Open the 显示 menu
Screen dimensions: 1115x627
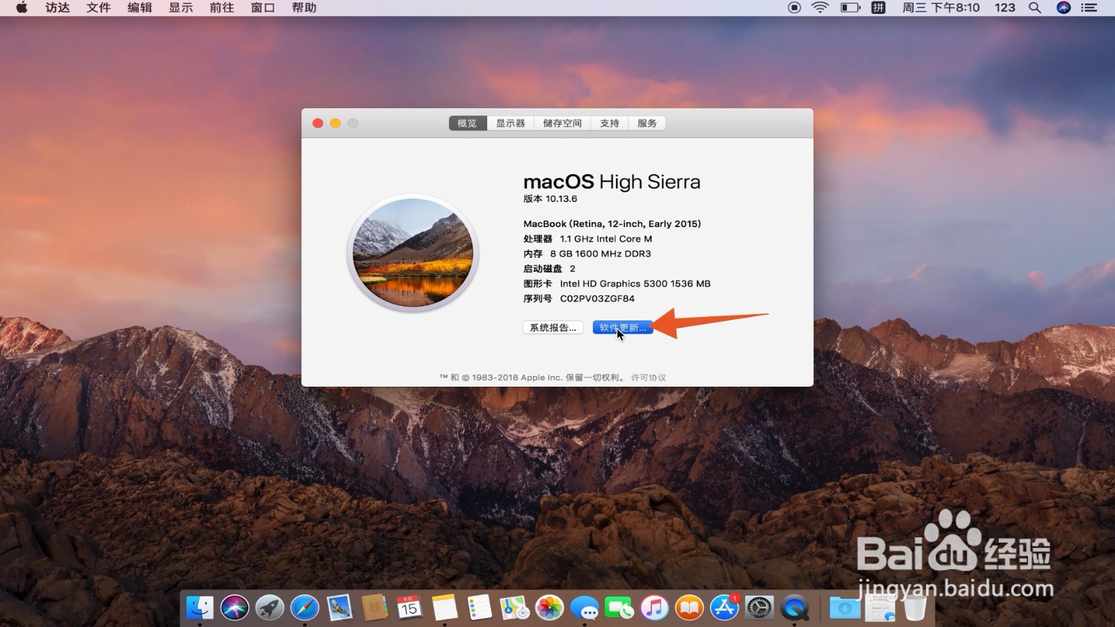click(181, 8)
